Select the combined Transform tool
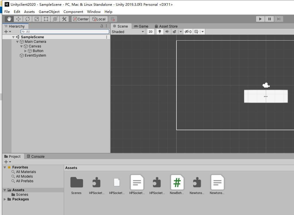The width and height of the screenshot is (294, 215). click(55, 19)
